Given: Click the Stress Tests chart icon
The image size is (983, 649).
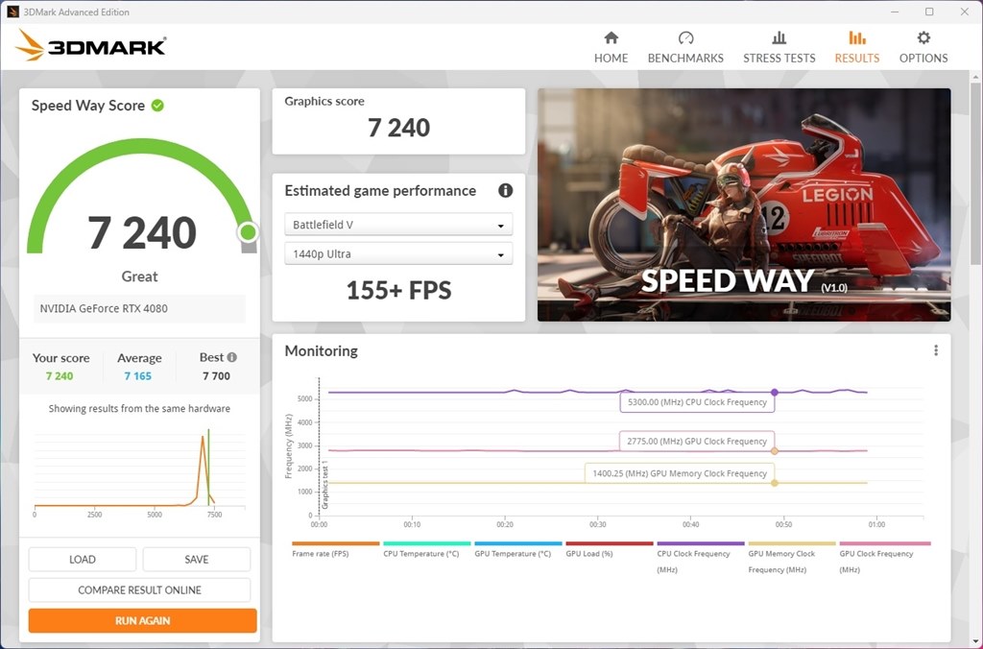Looking at the screenshot, I should point(779,38).
